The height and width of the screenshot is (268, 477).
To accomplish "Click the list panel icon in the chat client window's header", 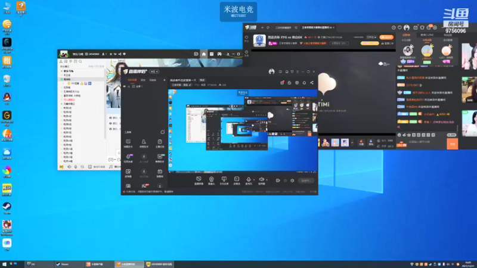I will tap(212, 54).
